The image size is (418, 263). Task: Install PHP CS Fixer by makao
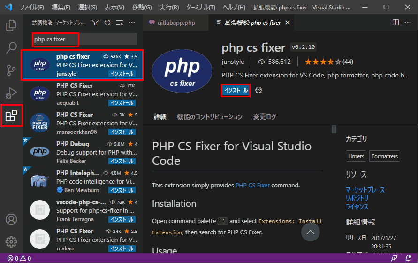coord(122,248)
